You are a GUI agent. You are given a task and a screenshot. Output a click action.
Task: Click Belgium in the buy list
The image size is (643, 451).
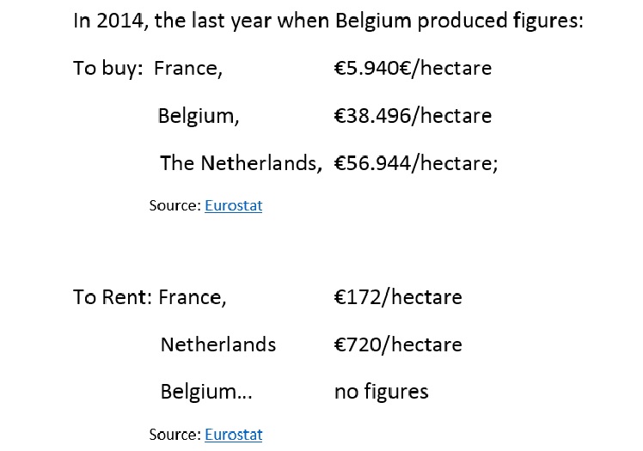[x=199, y=116]
